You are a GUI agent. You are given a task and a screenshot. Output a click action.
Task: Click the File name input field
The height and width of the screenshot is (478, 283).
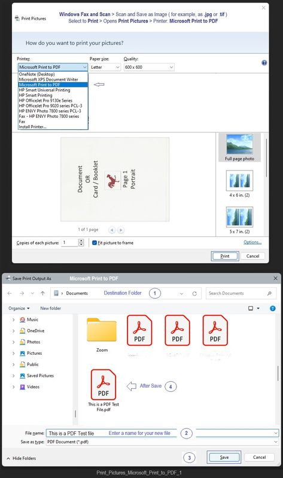point(162,433)
